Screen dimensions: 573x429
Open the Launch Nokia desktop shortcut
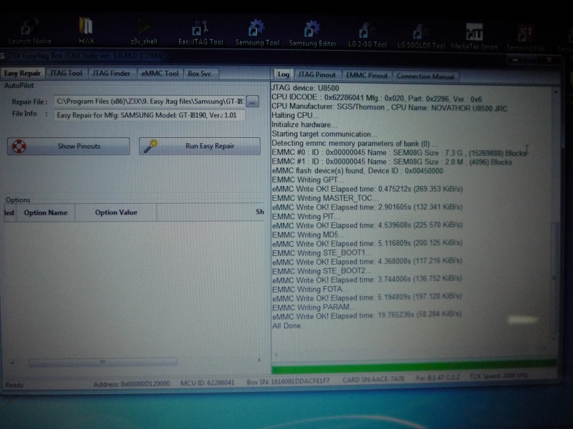29,31
